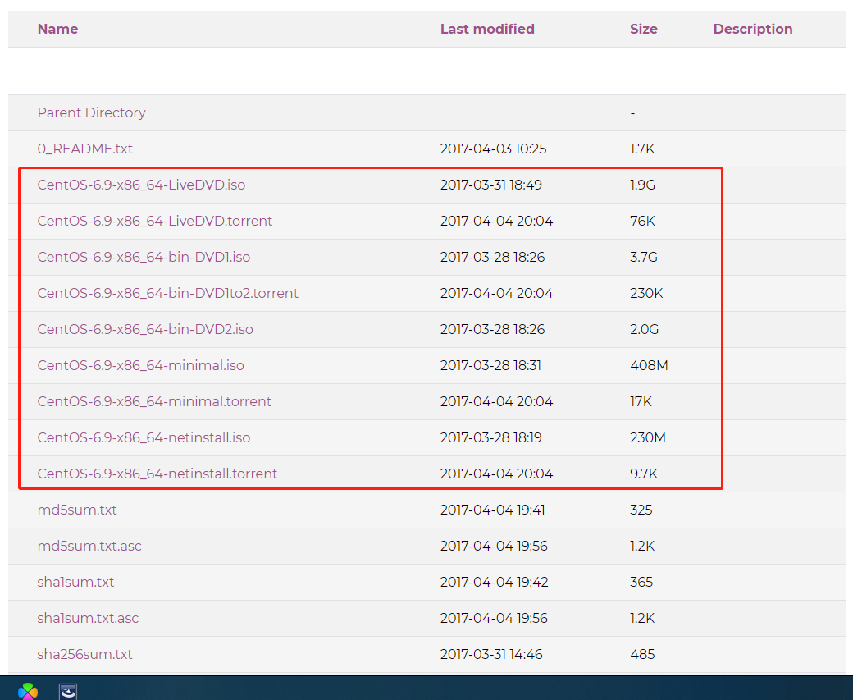
Task: Open sha256sum.txt checksum file
Action: tap(84, 654)
